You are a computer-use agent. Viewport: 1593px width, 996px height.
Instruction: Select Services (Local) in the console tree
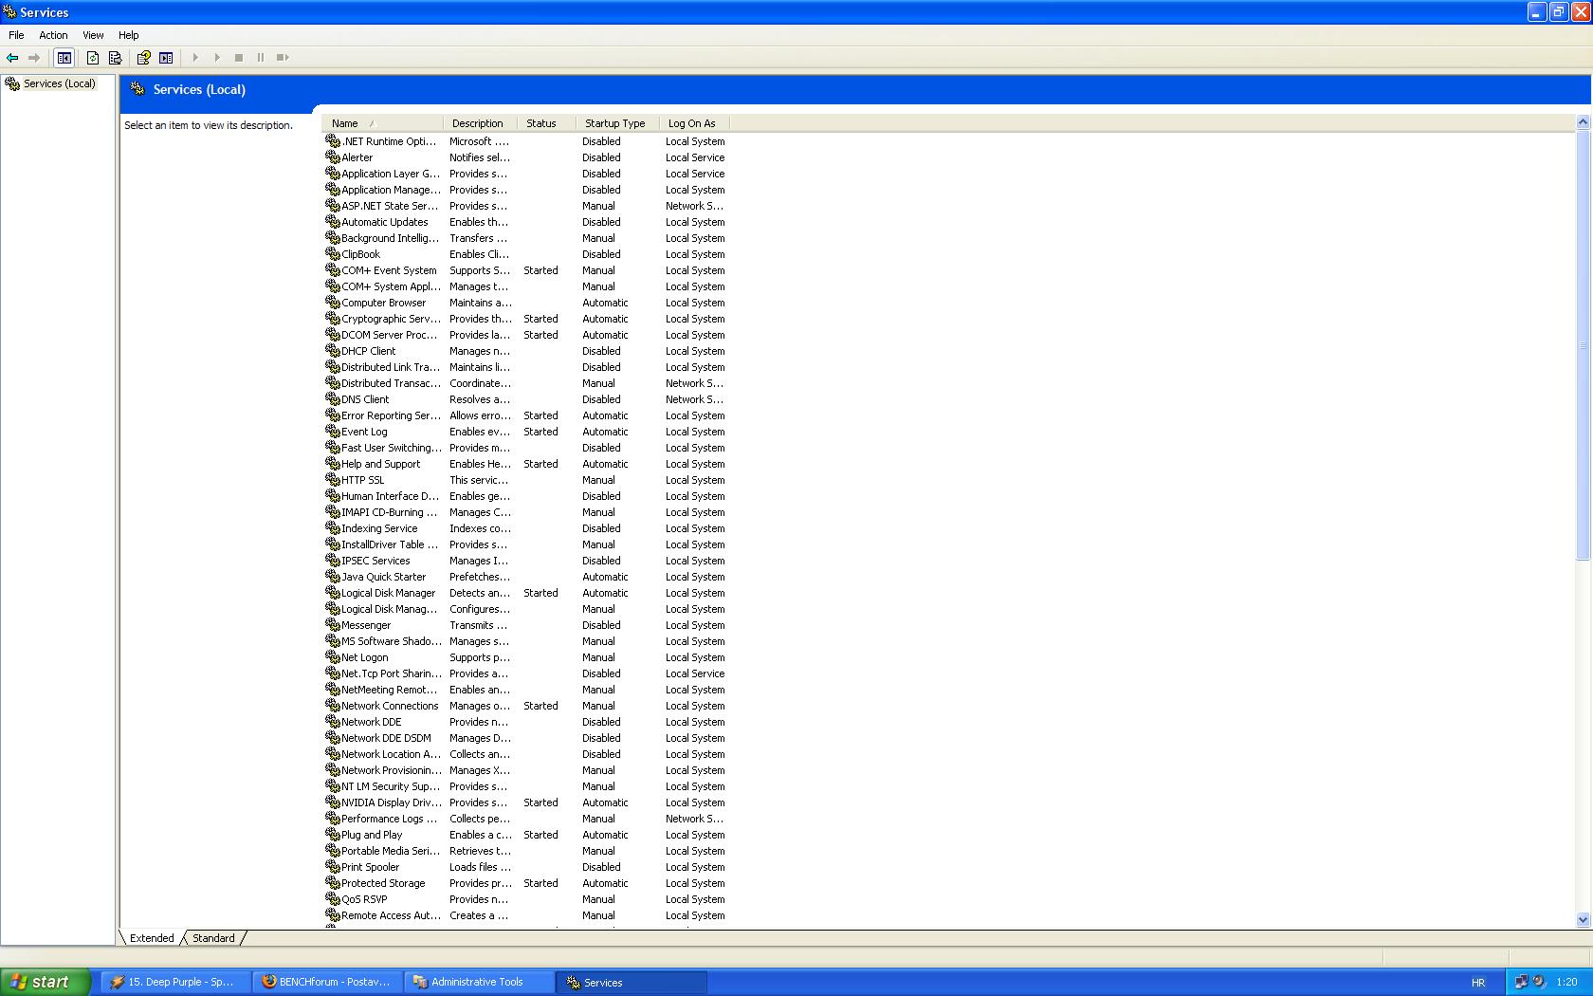59,83
